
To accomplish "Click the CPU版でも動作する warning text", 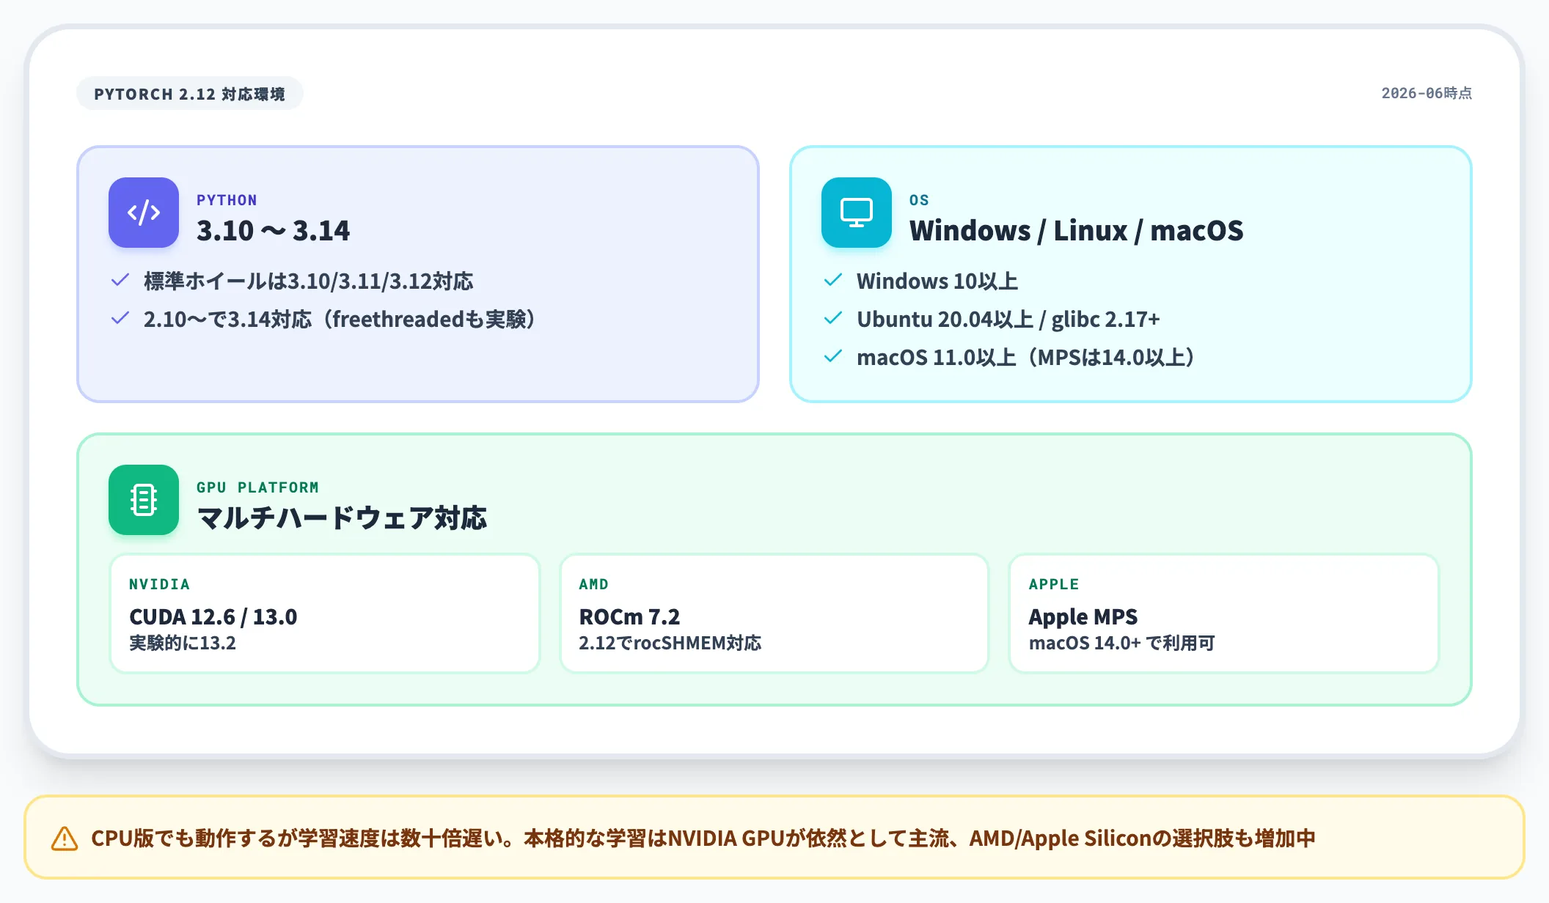I will (703, 838).
